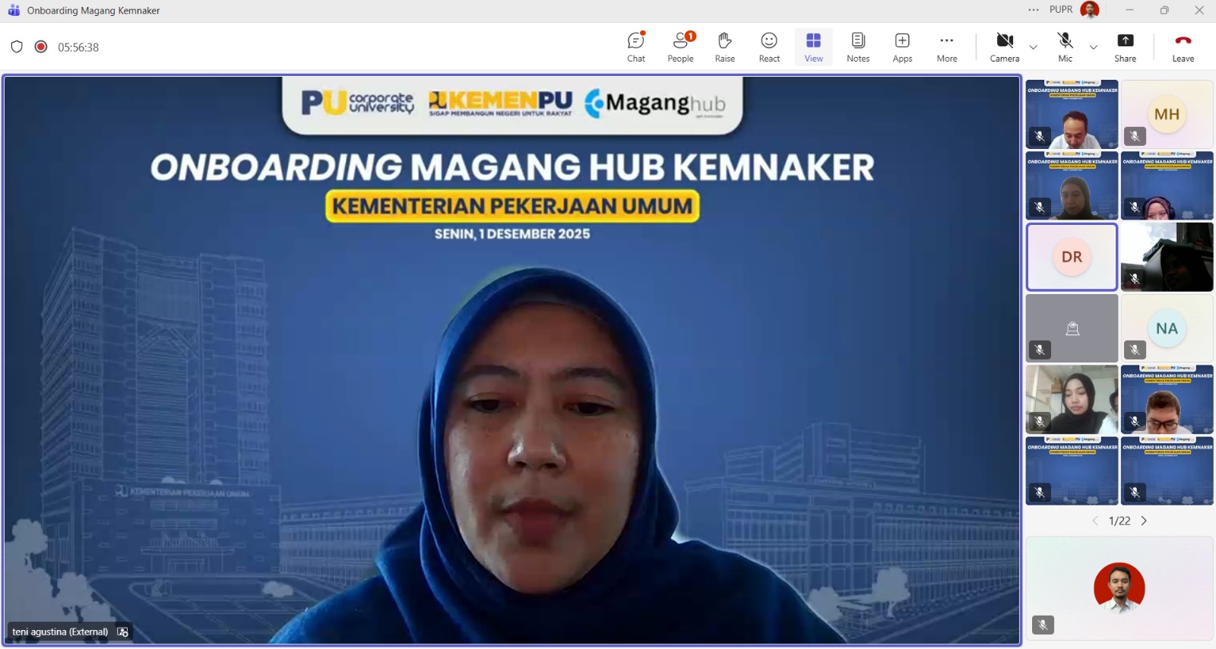Unmute the Mic
The height and width of the screenshot is (649, 1216).
(1066, 47)
